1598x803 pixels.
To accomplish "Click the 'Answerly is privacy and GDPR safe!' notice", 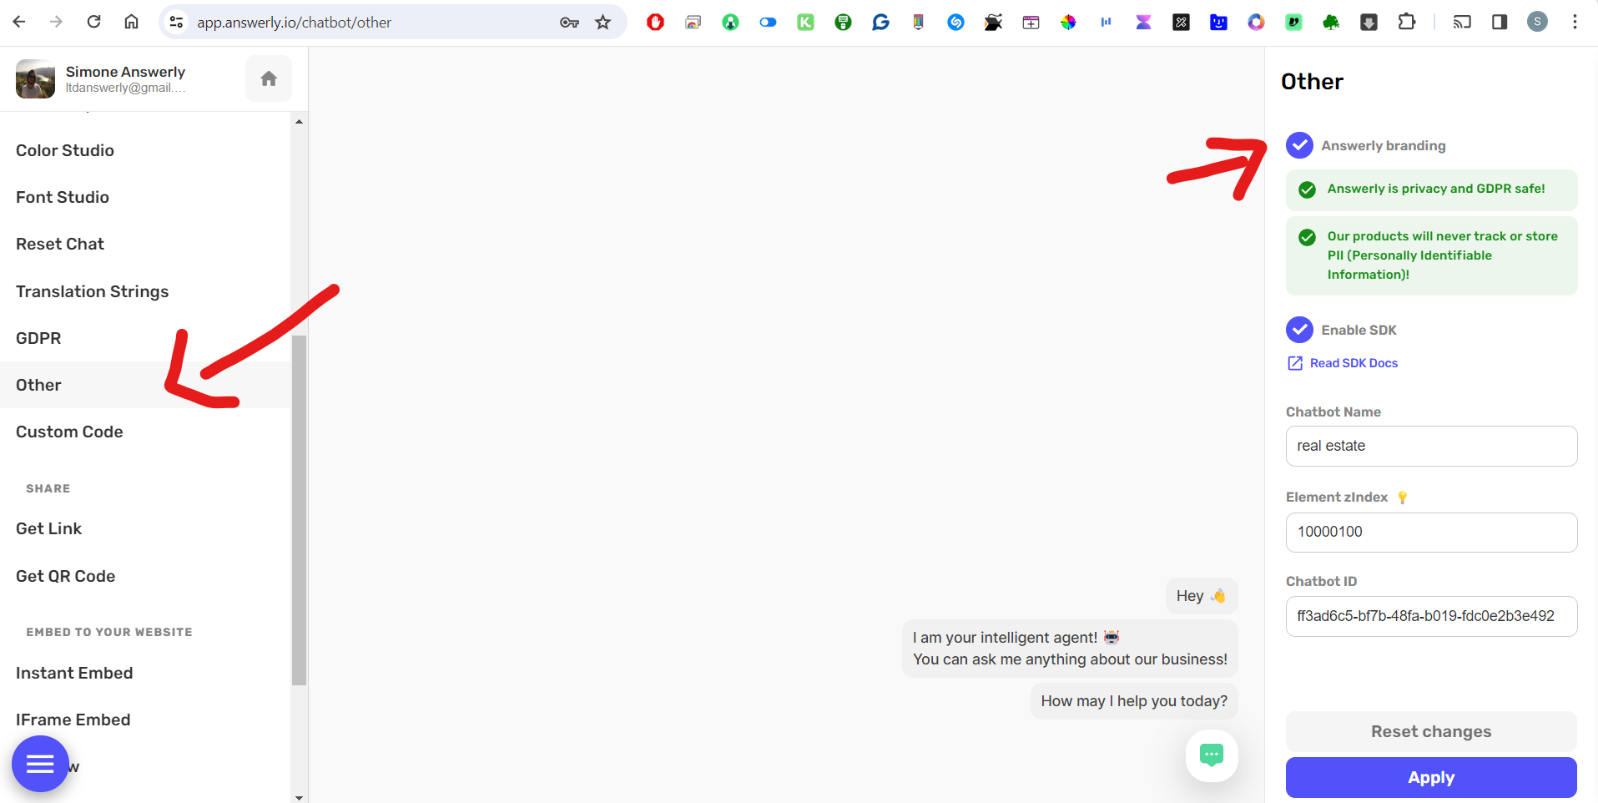I will point(1431,189).
